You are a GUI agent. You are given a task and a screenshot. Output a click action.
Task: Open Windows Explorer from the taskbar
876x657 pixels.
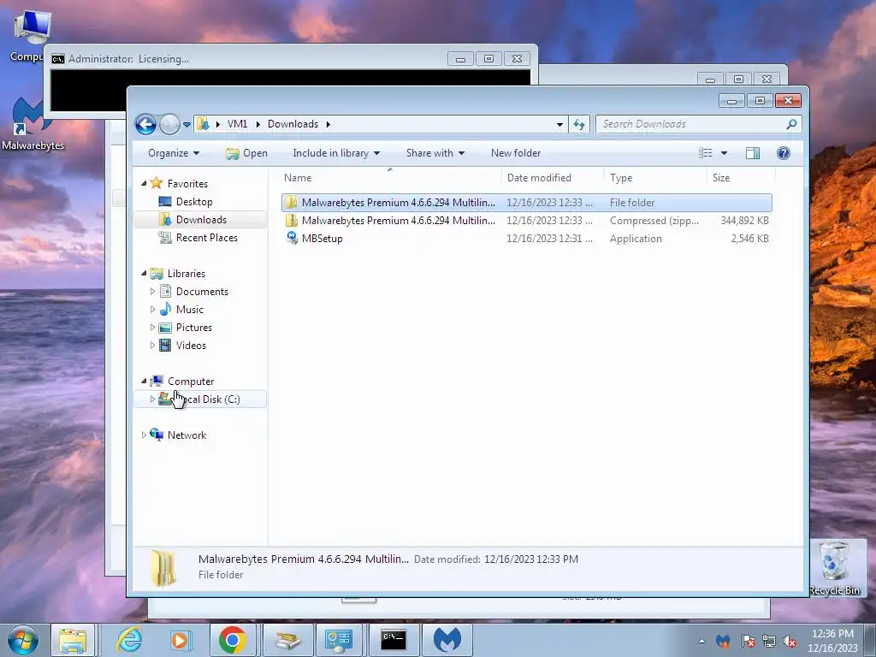[x=73, y=640]
